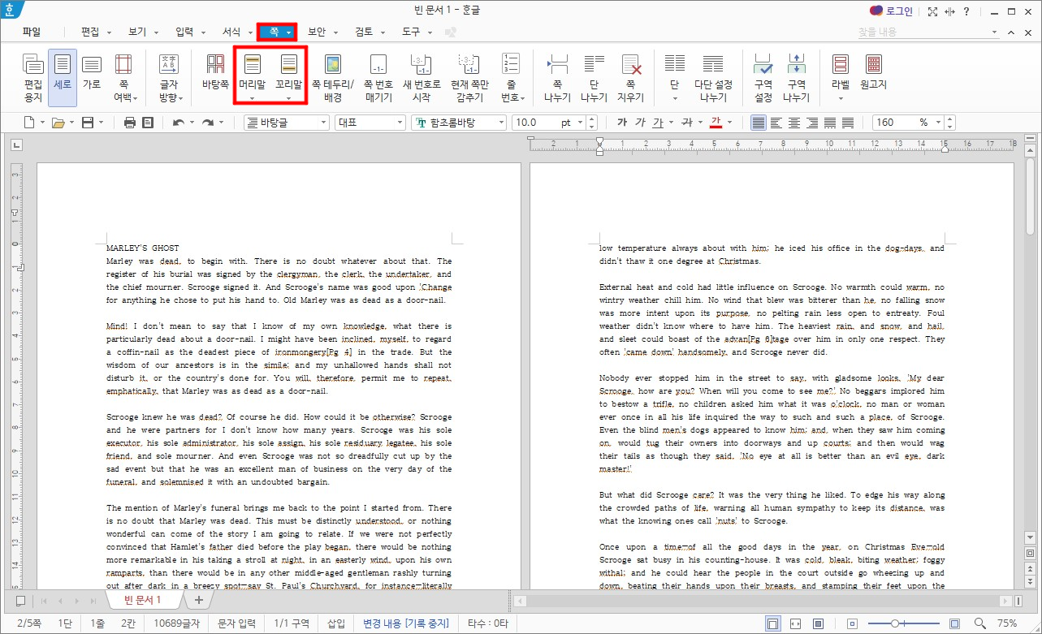Select the 빈 문서 1 document tab

142,600
